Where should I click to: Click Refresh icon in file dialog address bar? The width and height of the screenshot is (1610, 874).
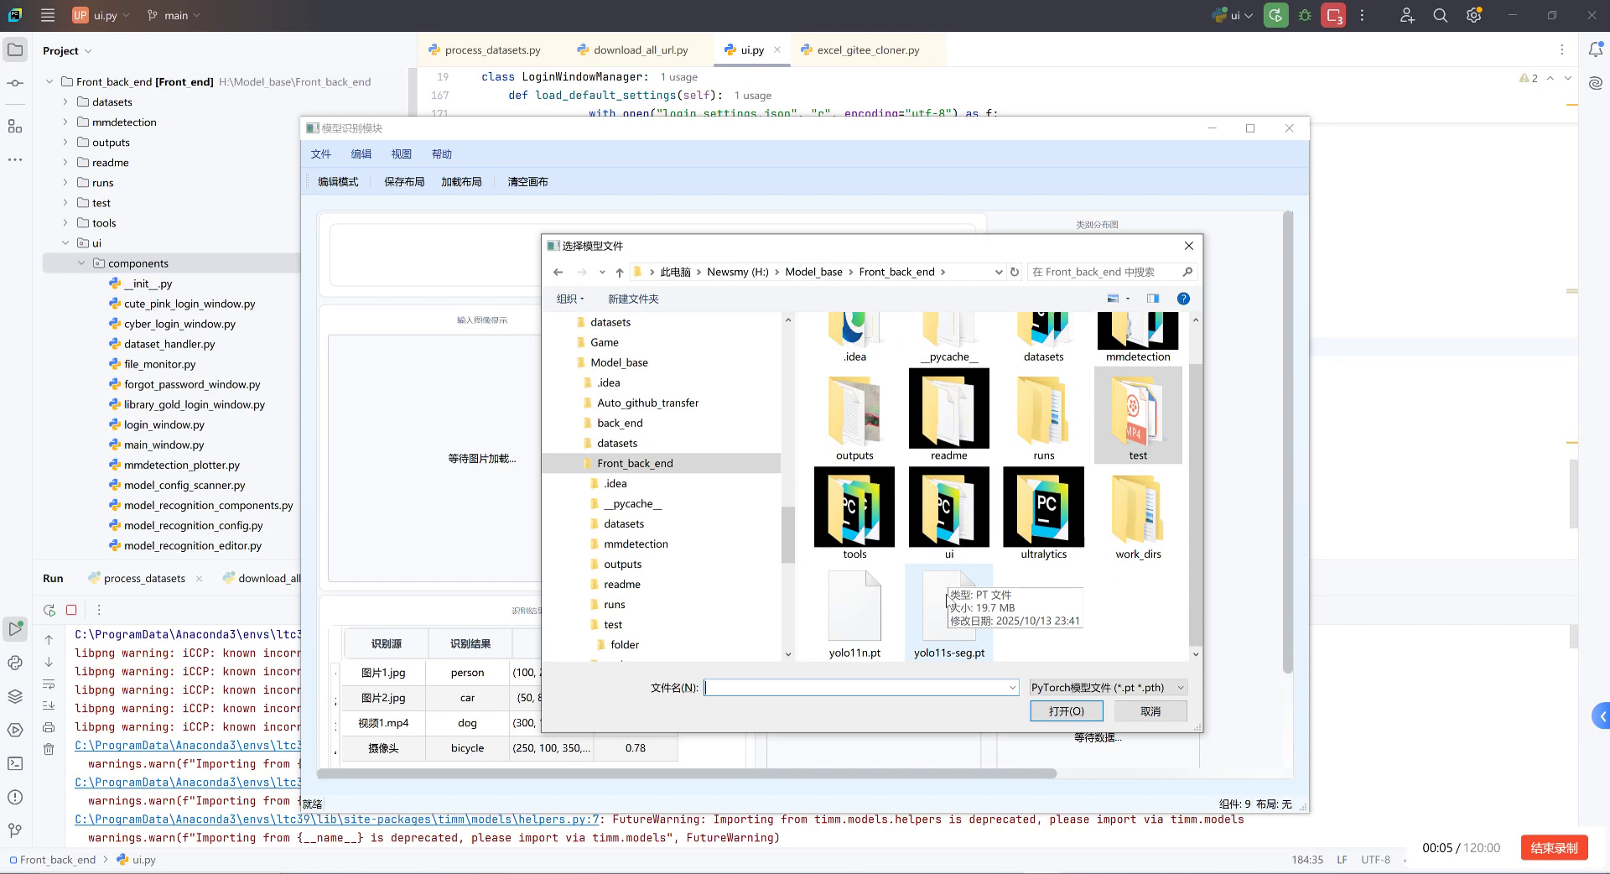pos(1015,272)
